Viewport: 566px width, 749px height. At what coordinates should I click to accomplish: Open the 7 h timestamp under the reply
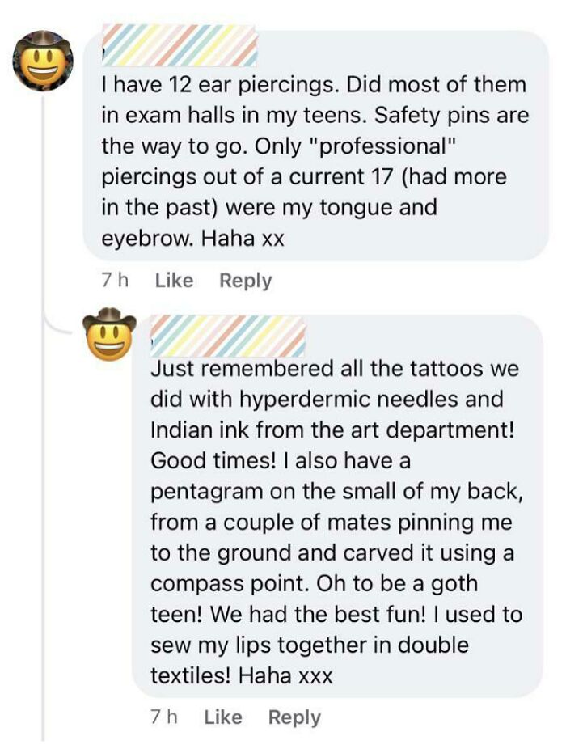(164, 717)
